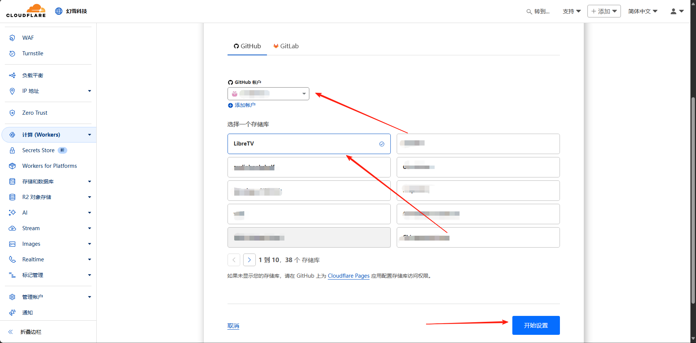Click the WAF sidebar icon
Image resolution: width=696 pixels, height=343 pixels.
(x=12, y=38)
